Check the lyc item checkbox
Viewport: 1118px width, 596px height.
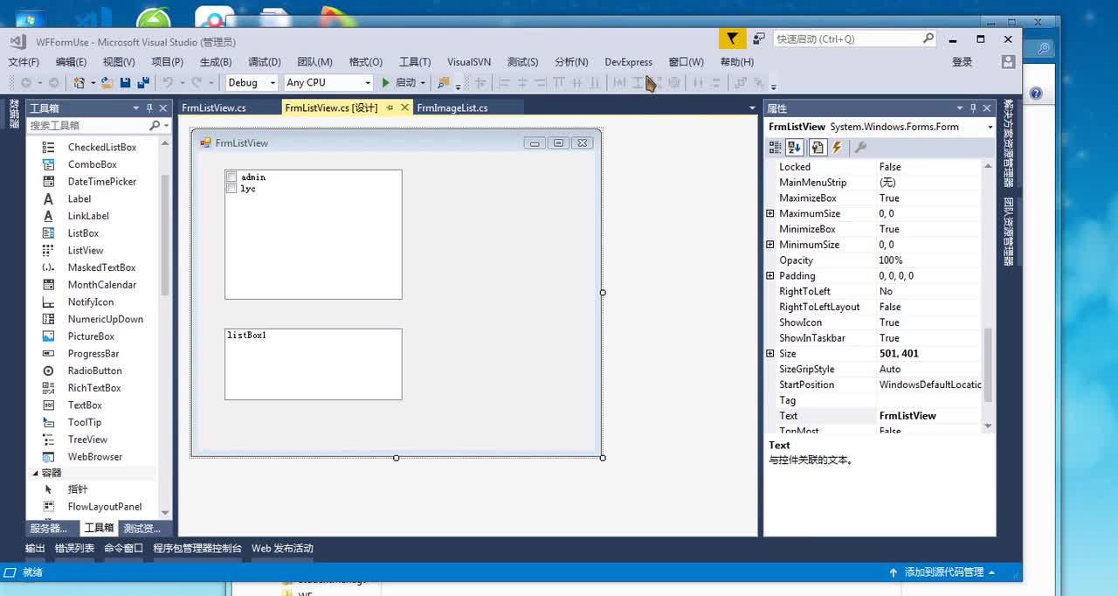[231, 189]
